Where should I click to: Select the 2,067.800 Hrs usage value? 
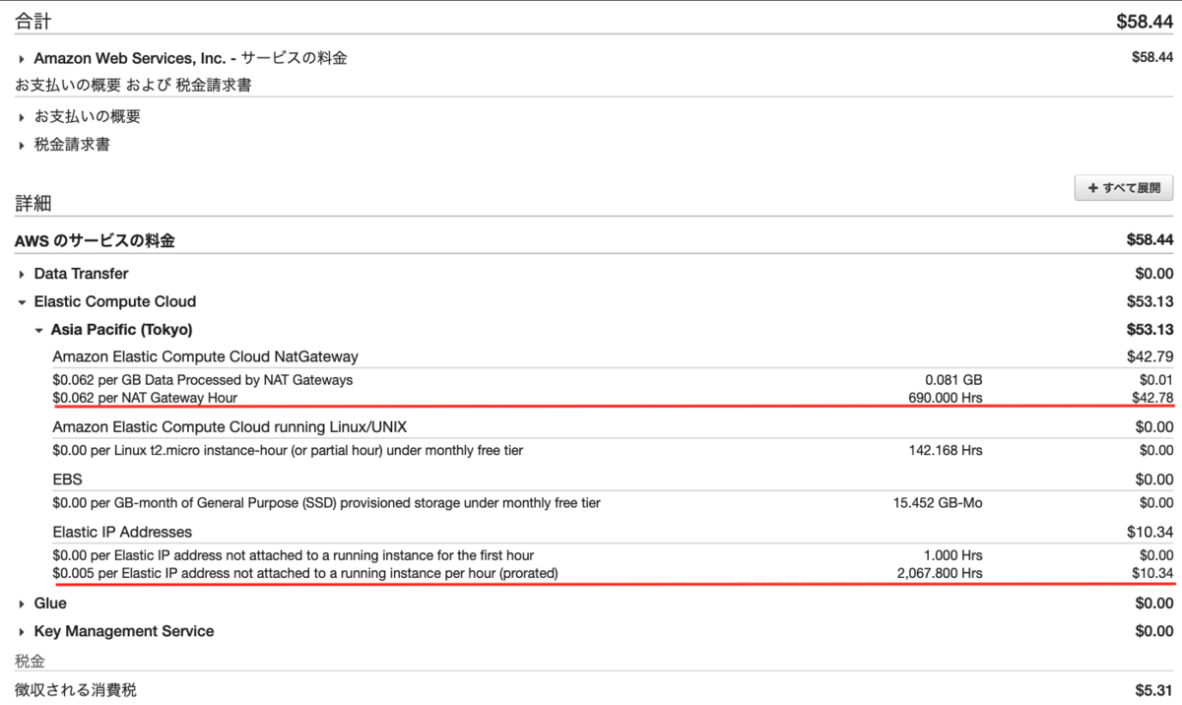938,573
